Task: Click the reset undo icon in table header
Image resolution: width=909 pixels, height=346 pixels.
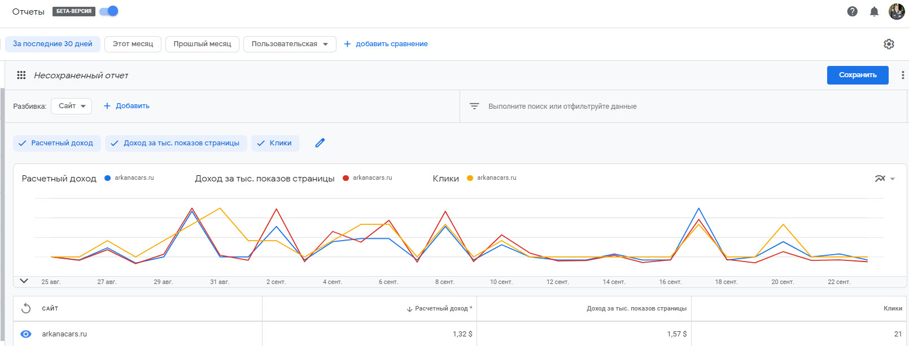Action: [26, 308]
